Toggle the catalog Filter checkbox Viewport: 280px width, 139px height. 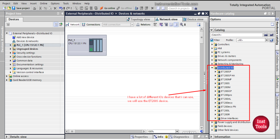coord(212,40)
